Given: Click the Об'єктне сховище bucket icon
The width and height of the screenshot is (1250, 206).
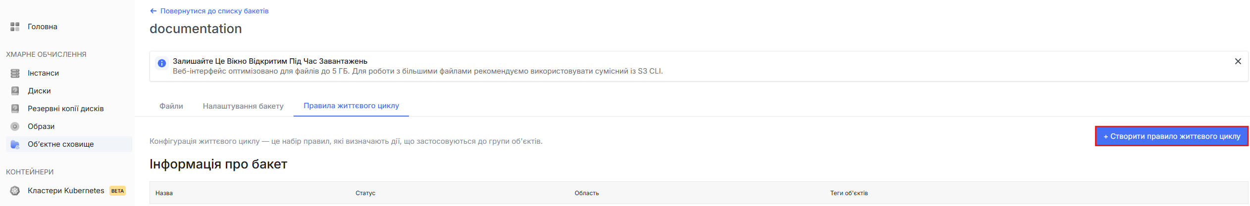Looking at the screenshot, I should coord(15,144).
